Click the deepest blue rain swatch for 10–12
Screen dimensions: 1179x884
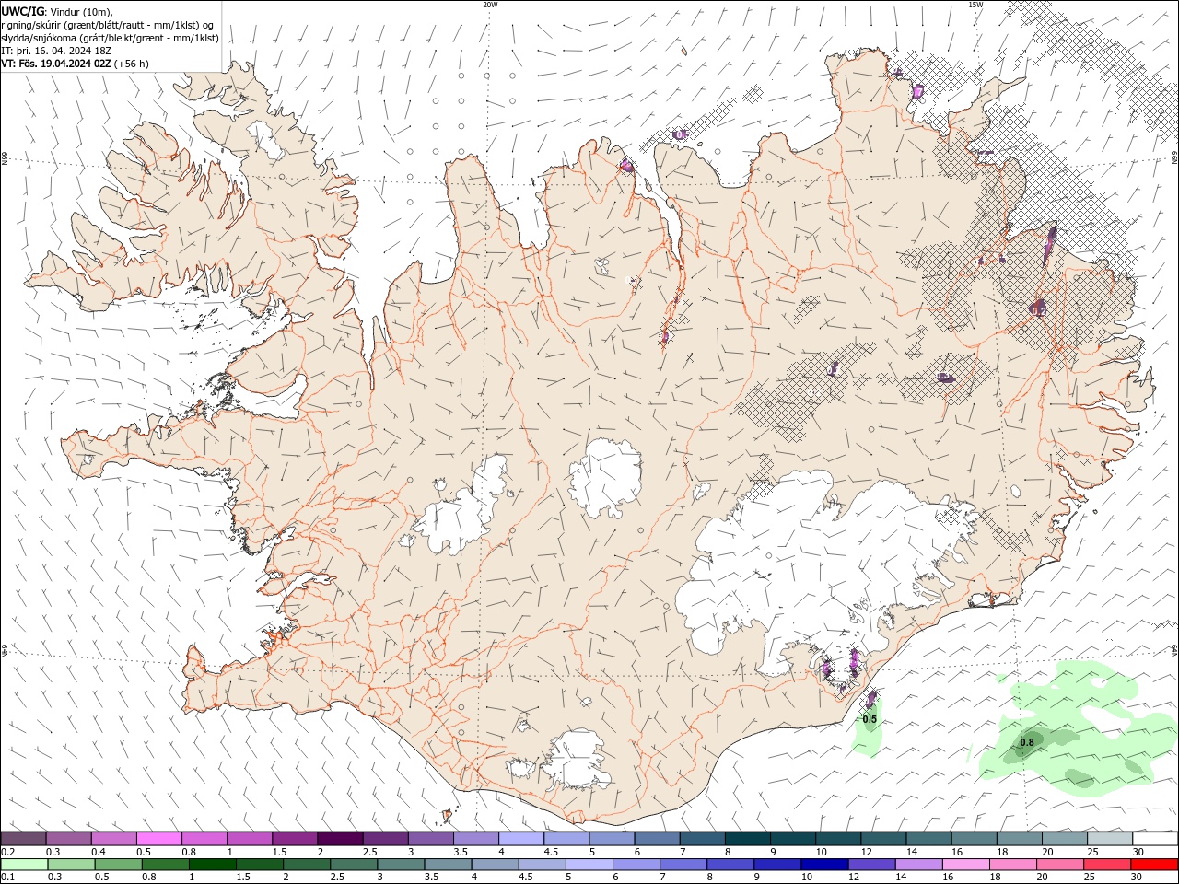pos(824,865)
